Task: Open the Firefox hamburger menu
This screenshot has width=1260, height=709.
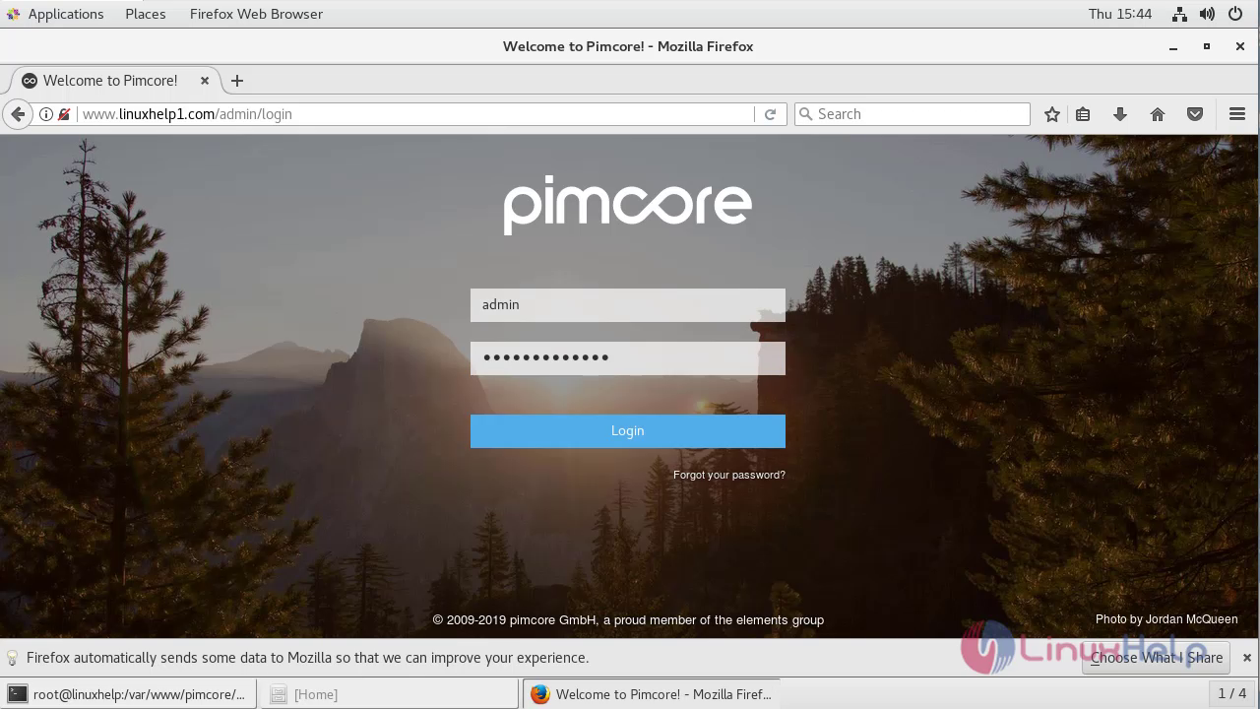Action: (1237, 114)
